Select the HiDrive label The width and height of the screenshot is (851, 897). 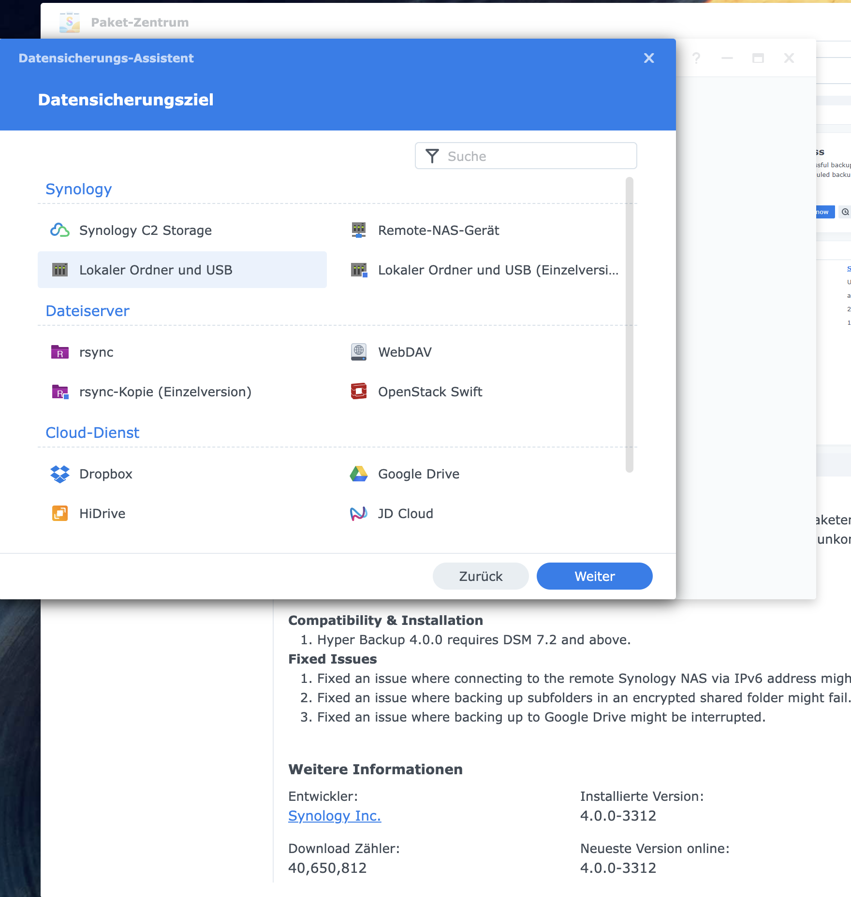[103, 513]
